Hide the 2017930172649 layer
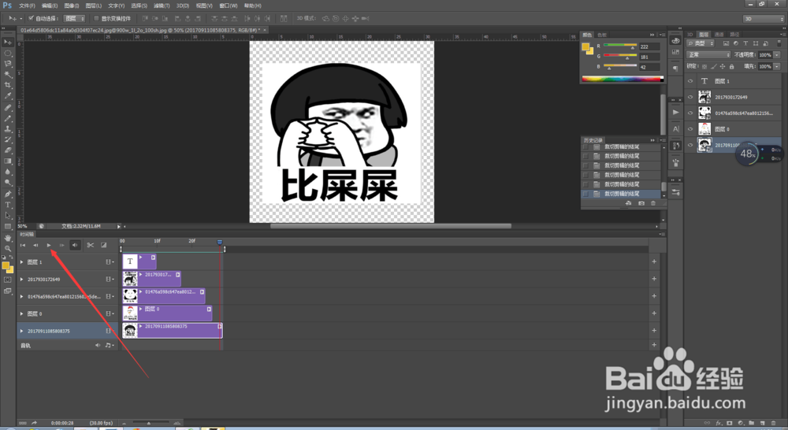Viewport: 788px width, 430px height. pyautogui.click(x=690, y=97)
